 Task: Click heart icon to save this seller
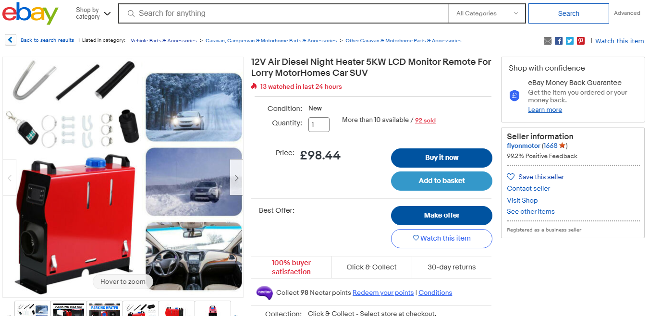[511, 177]
